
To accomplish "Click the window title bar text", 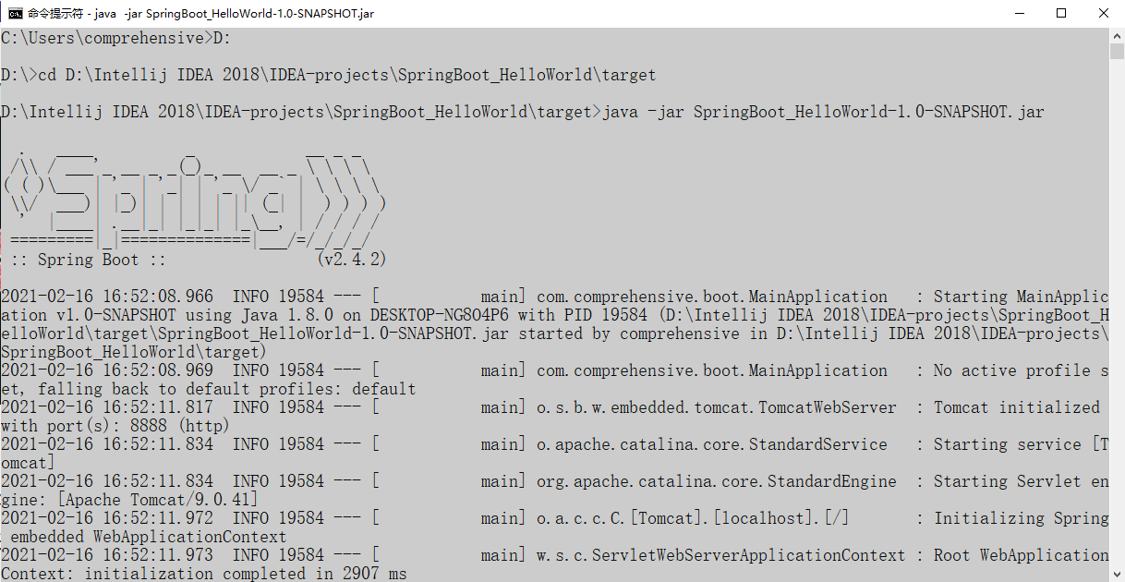I will 200,14.
